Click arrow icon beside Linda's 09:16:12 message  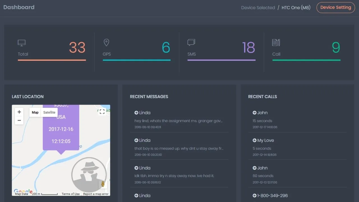pos(136,168)
